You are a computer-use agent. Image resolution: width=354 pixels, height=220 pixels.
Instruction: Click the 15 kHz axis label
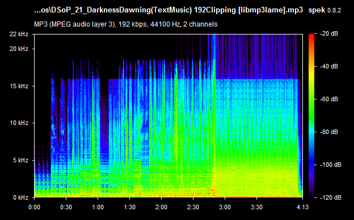click(19, 86)
